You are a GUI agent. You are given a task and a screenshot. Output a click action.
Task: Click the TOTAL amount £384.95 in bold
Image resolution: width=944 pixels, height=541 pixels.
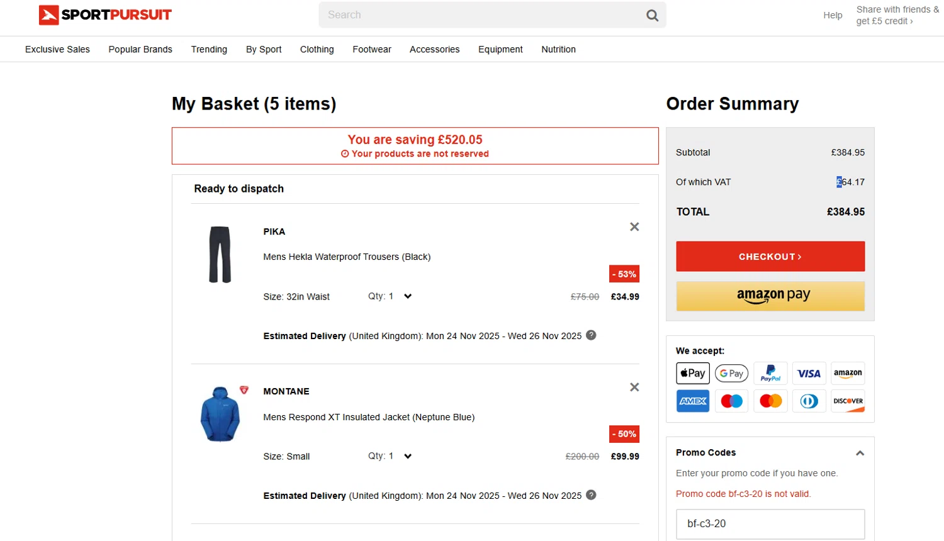[x=846, y=212]
